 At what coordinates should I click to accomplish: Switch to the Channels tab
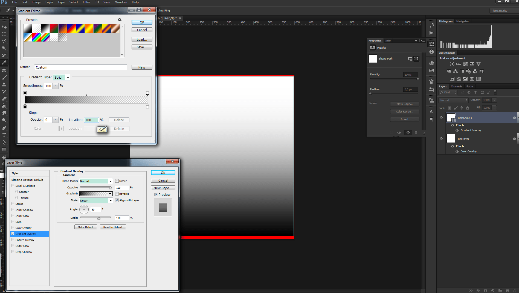tap(456, 87)
